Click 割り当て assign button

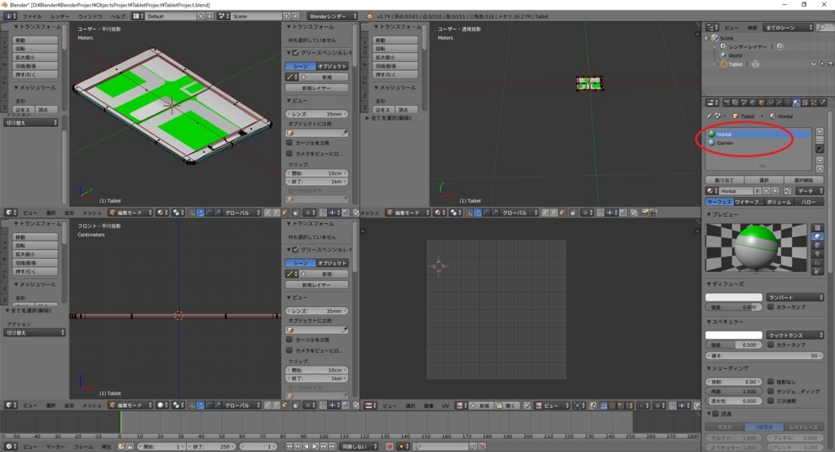tap(724, 180)
